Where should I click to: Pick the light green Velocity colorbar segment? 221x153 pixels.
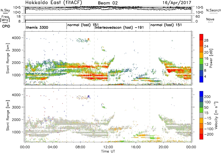pyautogui.click(x=201, y=110)
